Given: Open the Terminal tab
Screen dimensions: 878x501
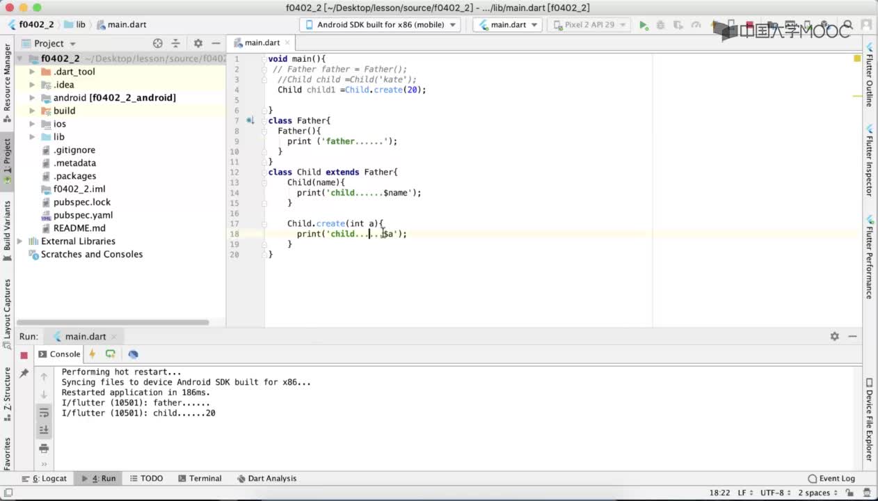Looking at the screenshot, I should click(x=200, y=479).
